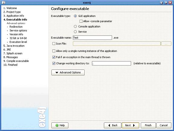Go to Next step

(130, 125)
